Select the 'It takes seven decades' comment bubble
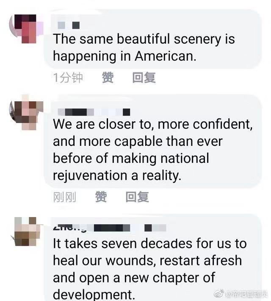 (x=153, y=257)
